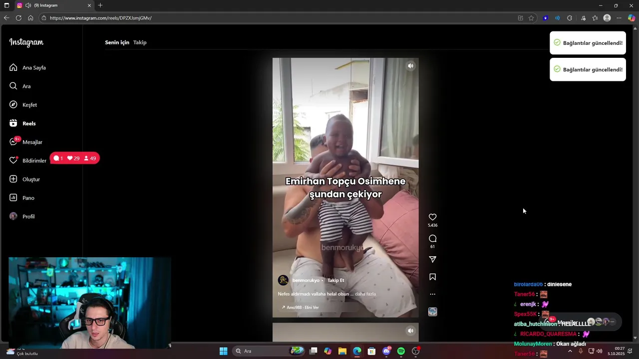Save the reel with the bookmark icon
The width and height of the screenshot is (639, 359).
point(433,277)
